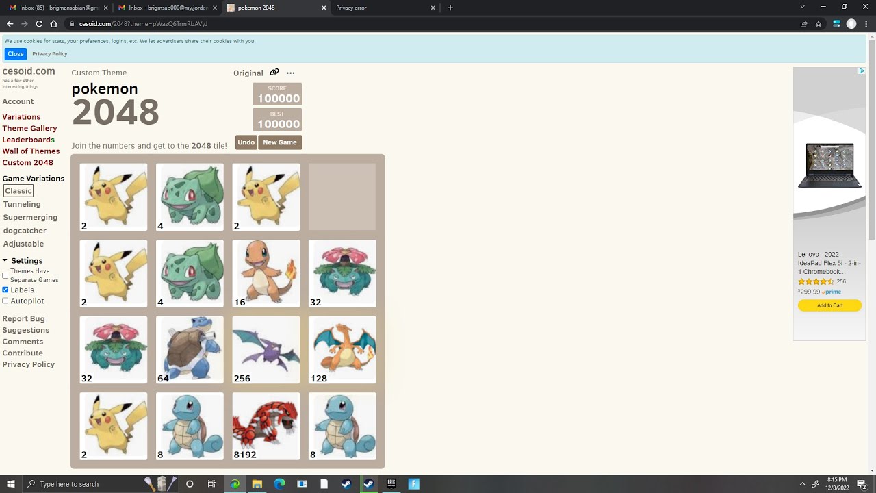Click the Undo button

[246, 142]
